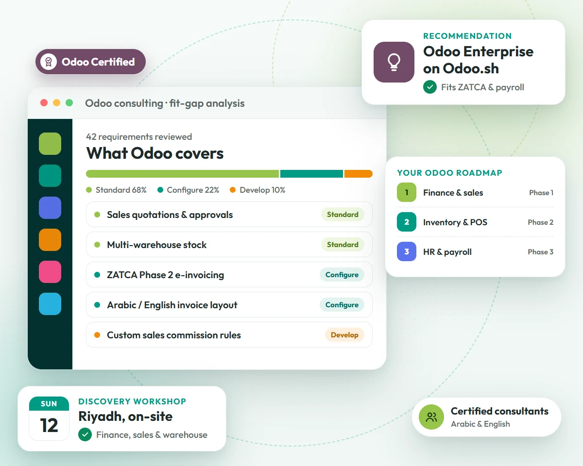Click roadmap step 2 number badge

point(407,222)
